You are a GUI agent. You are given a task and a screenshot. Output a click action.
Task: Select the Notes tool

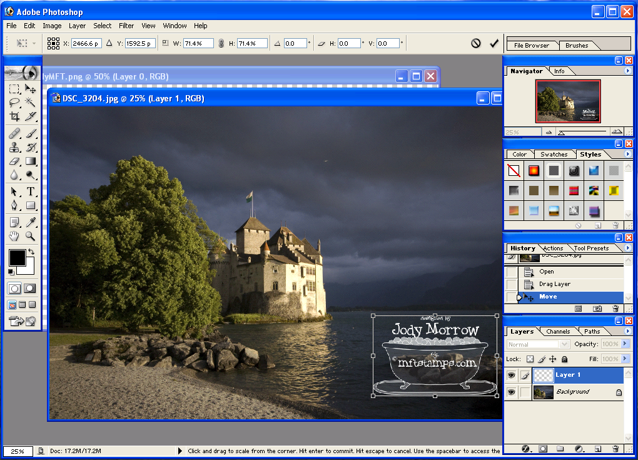tap(14, 222)
